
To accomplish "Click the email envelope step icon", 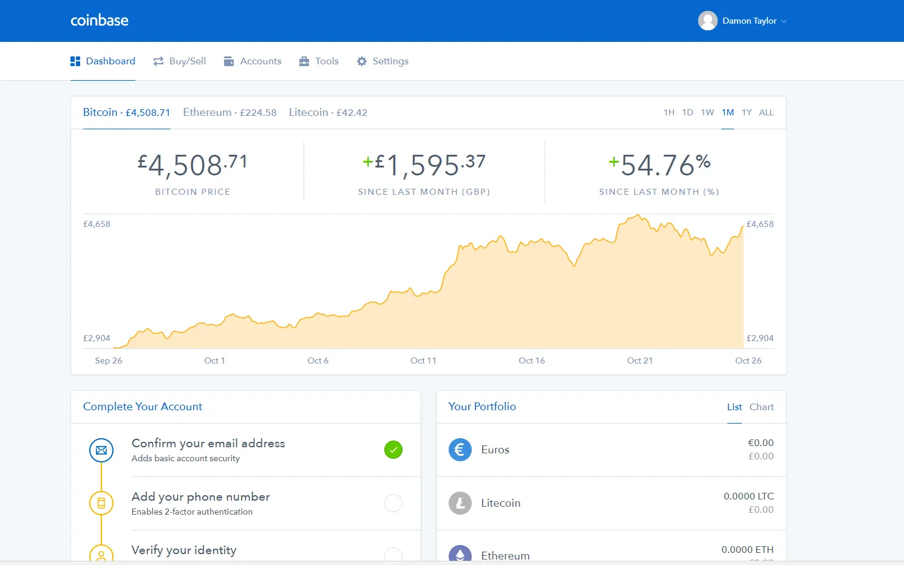I will pyautogui.click(x=101, y=450).
